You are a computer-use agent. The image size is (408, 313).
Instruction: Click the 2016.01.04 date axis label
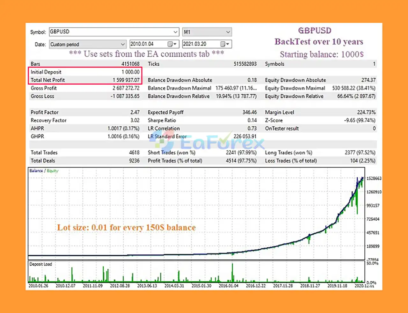pyautogui.click(x=229, y=286)
